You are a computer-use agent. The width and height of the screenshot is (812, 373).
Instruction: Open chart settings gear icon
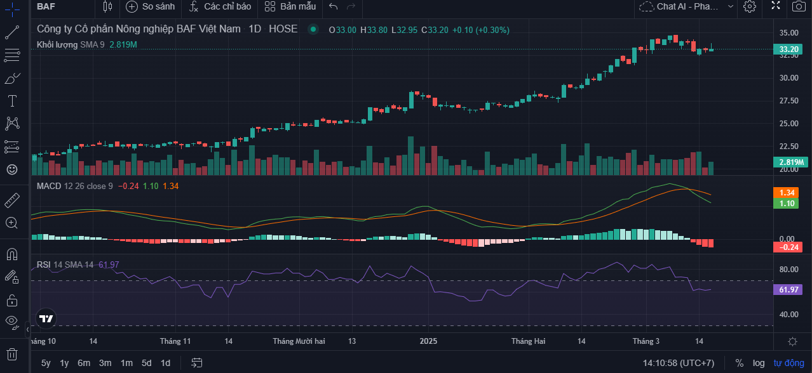[x=750, y=6]
